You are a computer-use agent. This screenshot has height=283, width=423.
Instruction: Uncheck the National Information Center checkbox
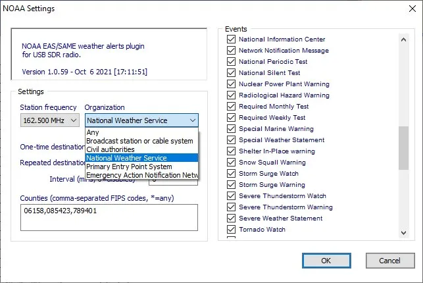pyautogui.click(x=231, y=39)
